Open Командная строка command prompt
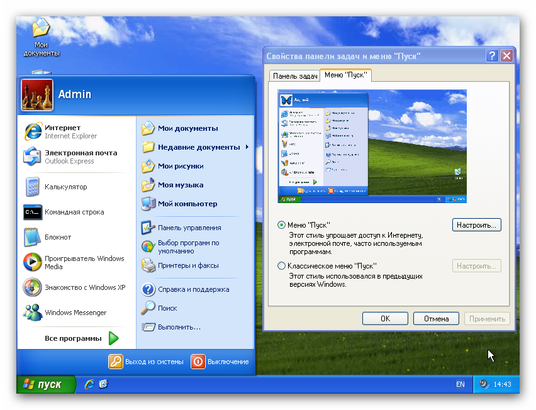The image size is (536, 410). [x=33, y=212]
